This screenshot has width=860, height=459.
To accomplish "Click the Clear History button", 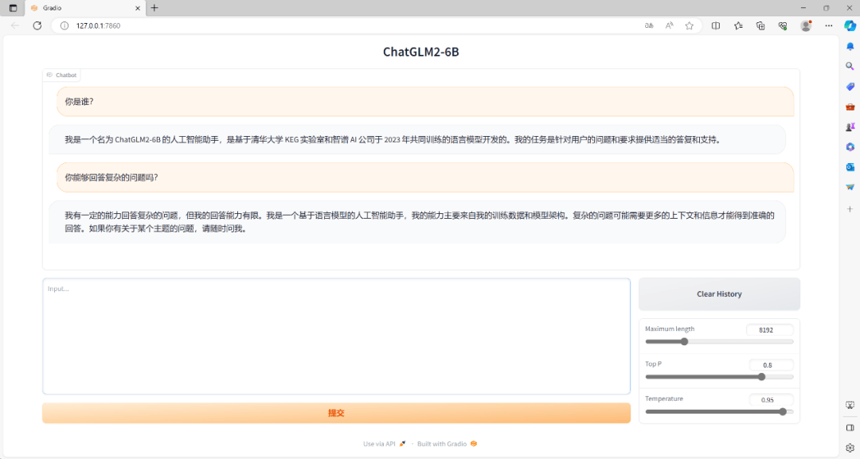I will (719, 294).
